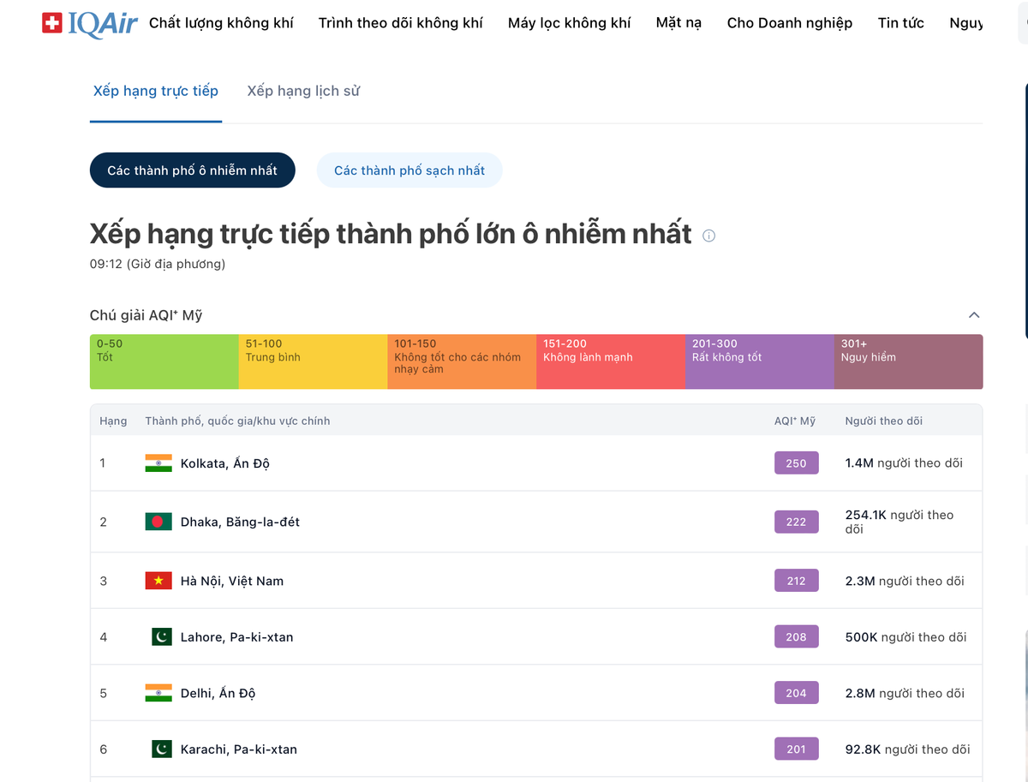Viewport: 1028px width, 782px height.
Task: Open 'Máy lọc không khí' from the navigation
Action: click(x=569, y=23)
